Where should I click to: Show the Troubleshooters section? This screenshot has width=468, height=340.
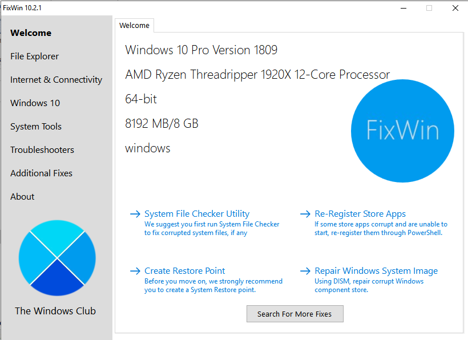tap(42, 150)
